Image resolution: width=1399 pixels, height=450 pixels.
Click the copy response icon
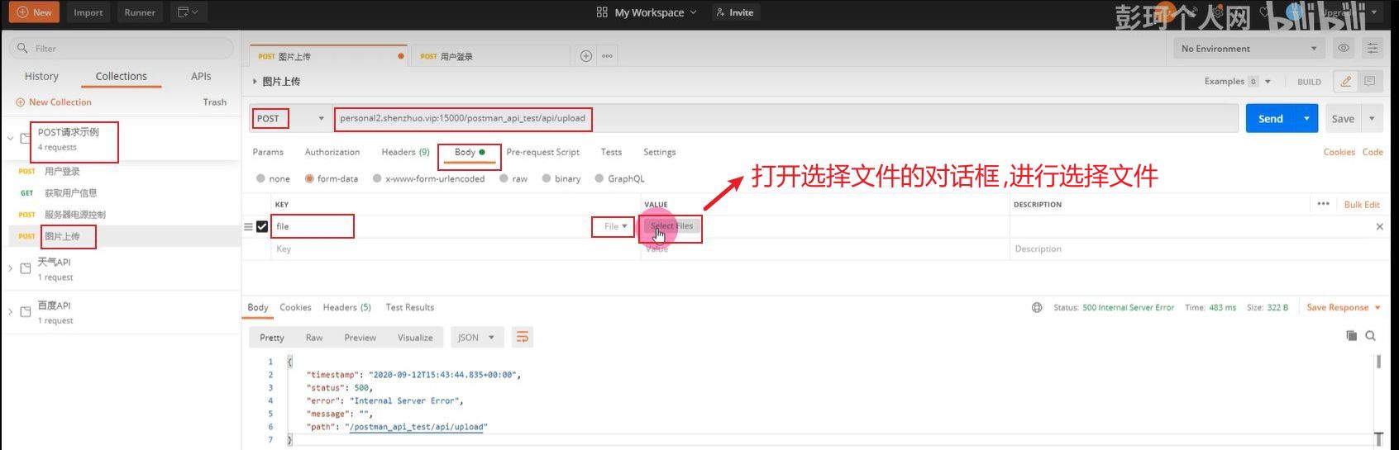point(1351,336)
